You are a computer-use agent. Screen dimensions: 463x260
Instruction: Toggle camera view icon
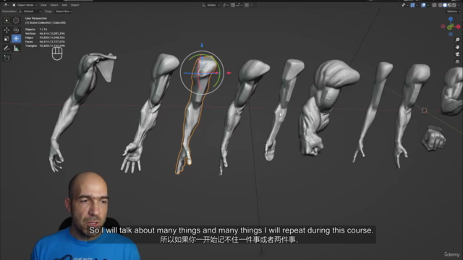click(x=457, y=54)
